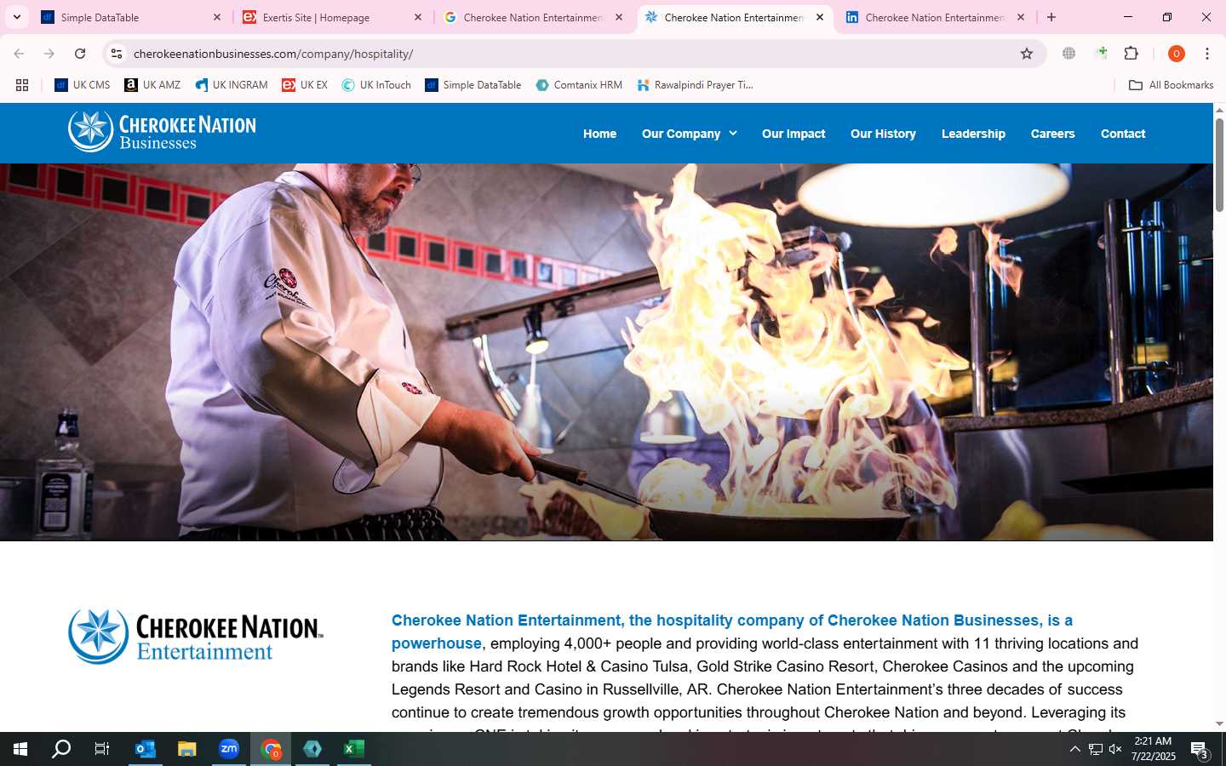Close the Simple DataTable tab
The width and height of the screenshot is (1226, 766).
(x=217, y=17)
